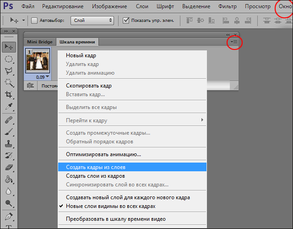This screenshot has width=293, height=229.
Task: Choose Создать кадры из слоев
Action: [132, 167]
